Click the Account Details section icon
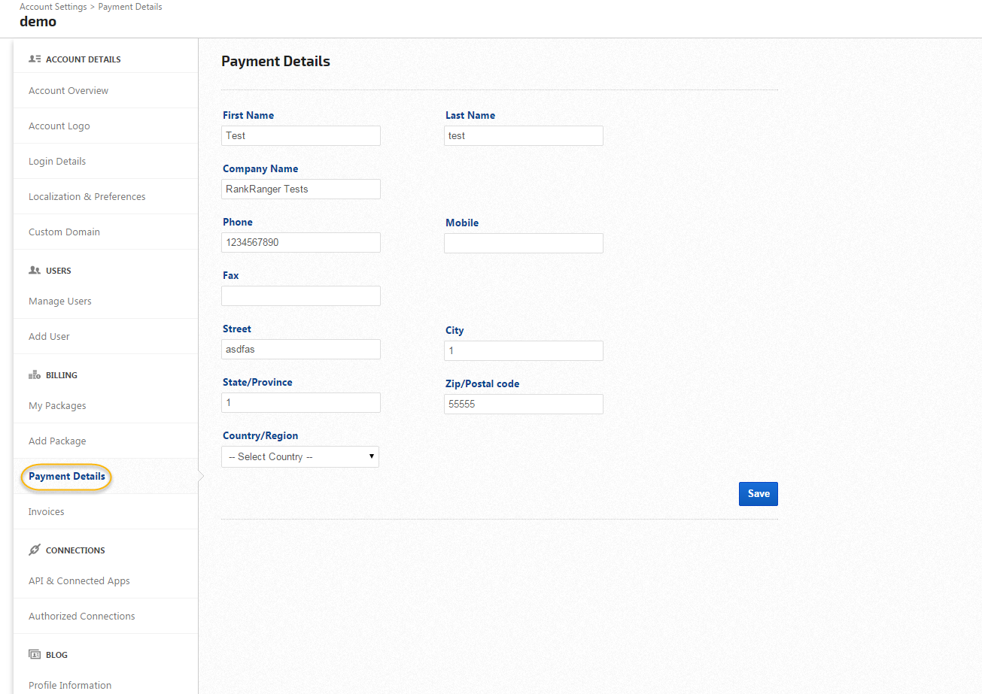Screen dimensions: 982x694 click(x=34, y=59)
